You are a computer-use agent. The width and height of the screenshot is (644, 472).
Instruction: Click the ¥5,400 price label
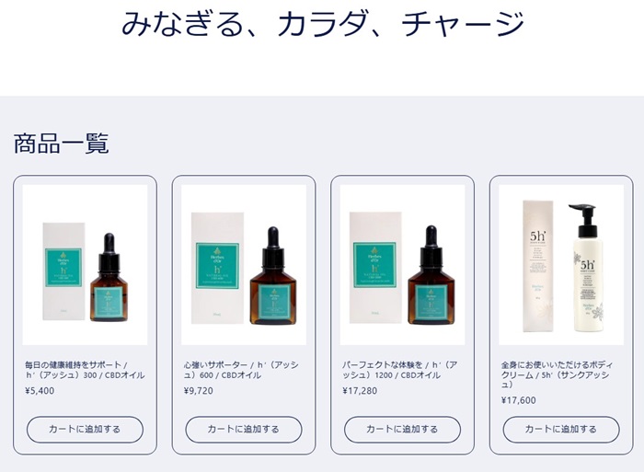click(40, 391)
